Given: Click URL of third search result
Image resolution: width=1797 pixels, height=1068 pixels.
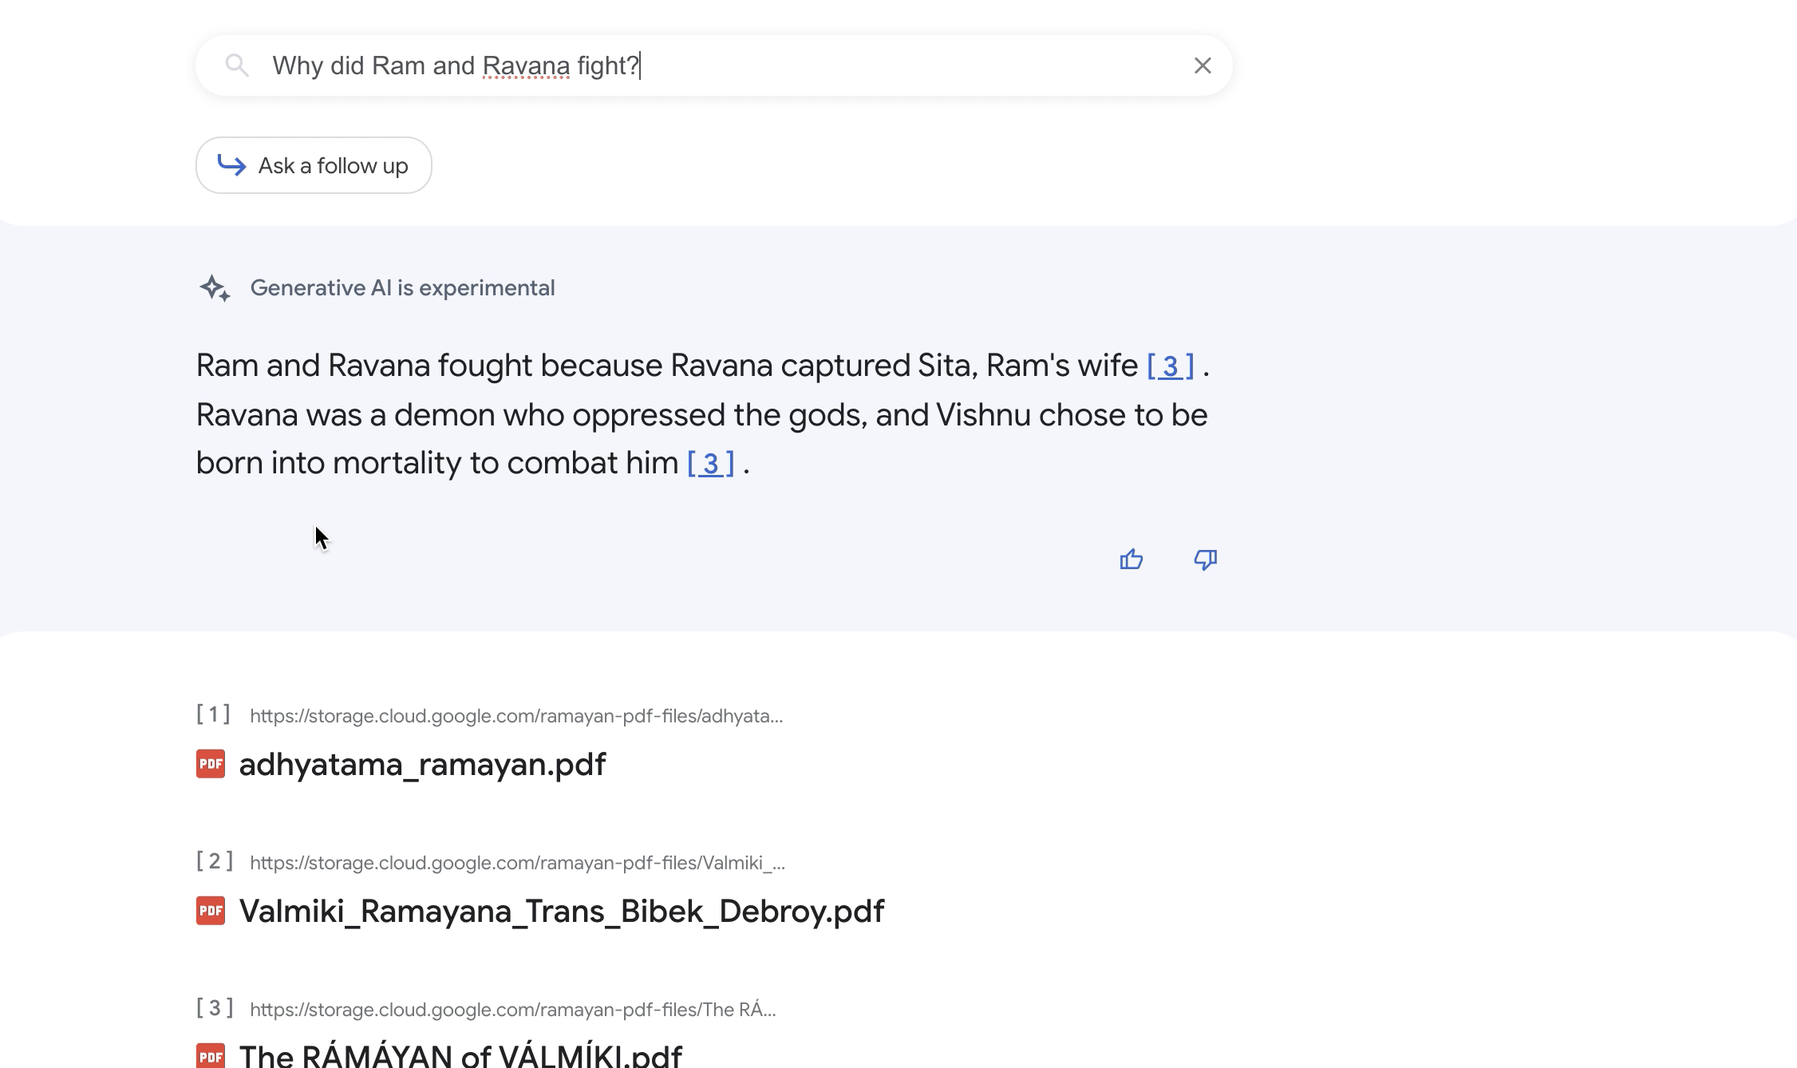Looking at the screenshot, I should (x=512, y=1010).
